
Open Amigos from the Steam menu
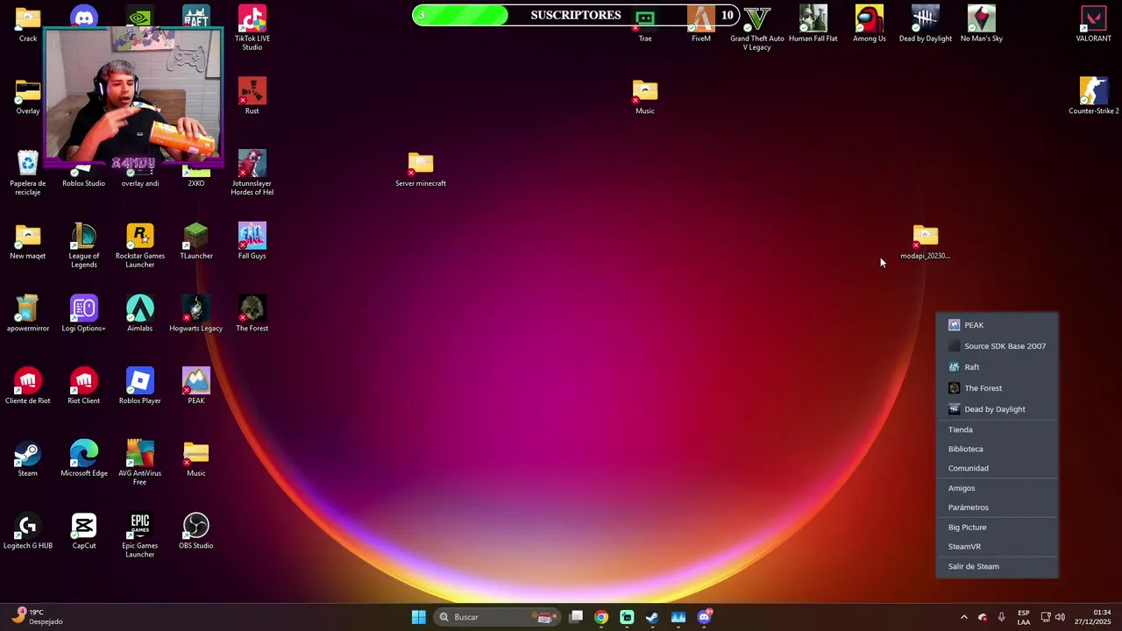tap(998, 488)
